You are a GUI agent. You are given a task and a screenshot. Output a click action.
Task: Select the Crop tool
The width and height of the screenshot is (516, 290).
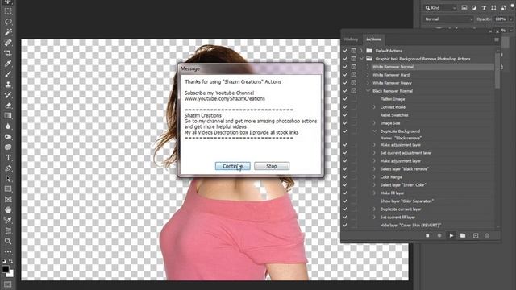point(8,53)
